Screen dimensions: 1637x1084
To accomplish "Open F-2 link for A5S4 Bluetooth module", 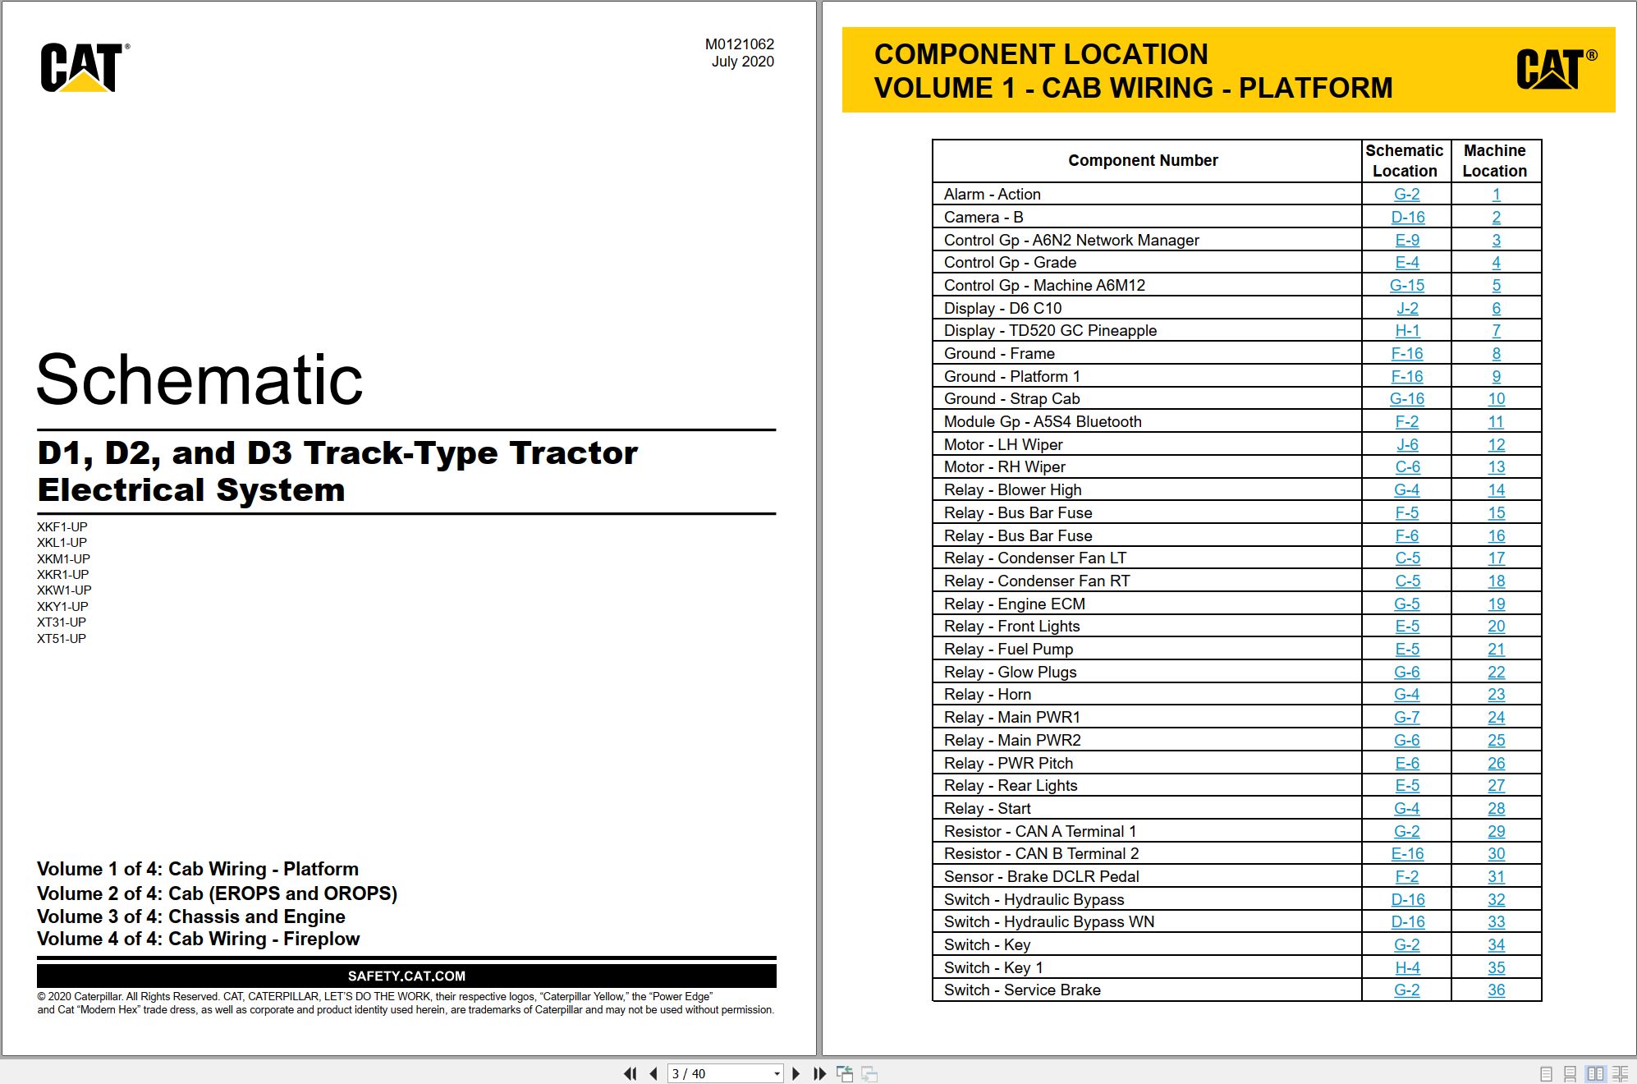I will pyautogui.click(x=1406, y=422).
